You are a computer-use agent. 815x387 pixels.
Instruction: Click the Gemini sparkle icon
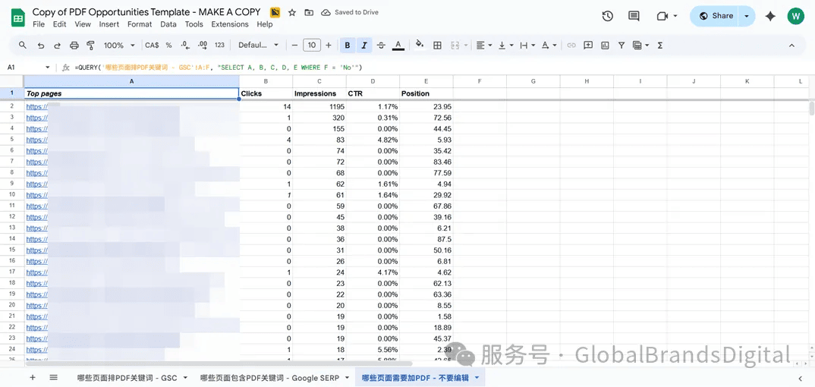pyautogui.click(x=770, y=16)
